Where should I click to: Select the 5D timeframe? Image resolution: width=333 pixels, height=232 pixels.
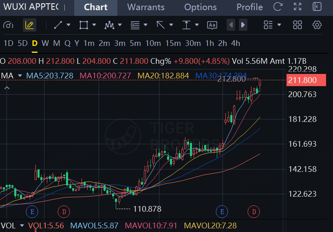coord(22,43)
